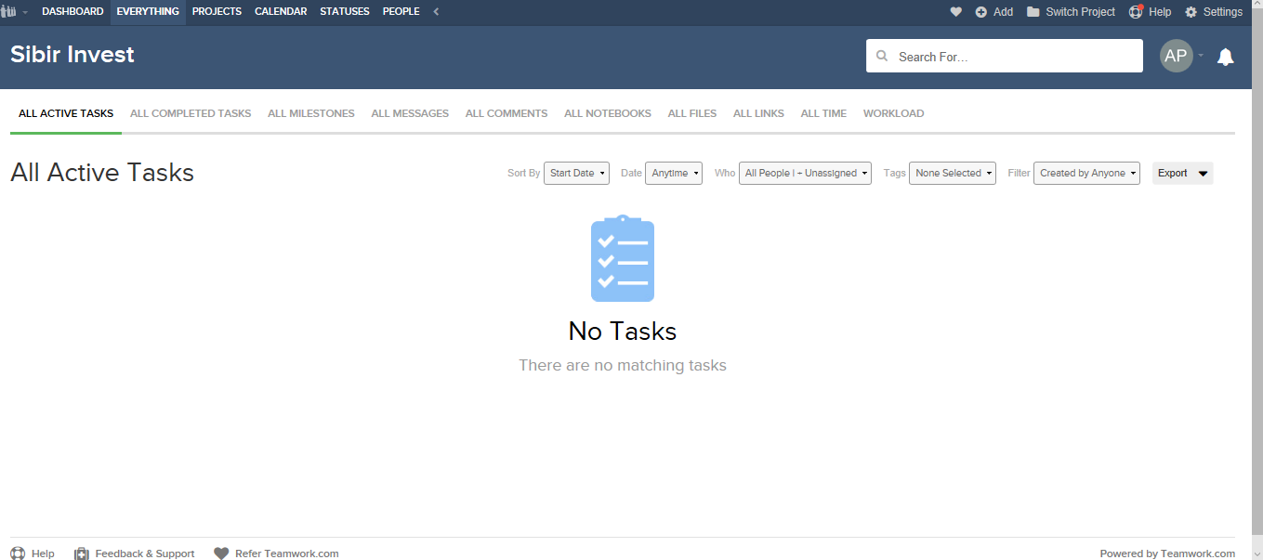Click the No Tasks clipboard icon
Viewport: 1263px width, 560px height.
[x=623, y=258]
